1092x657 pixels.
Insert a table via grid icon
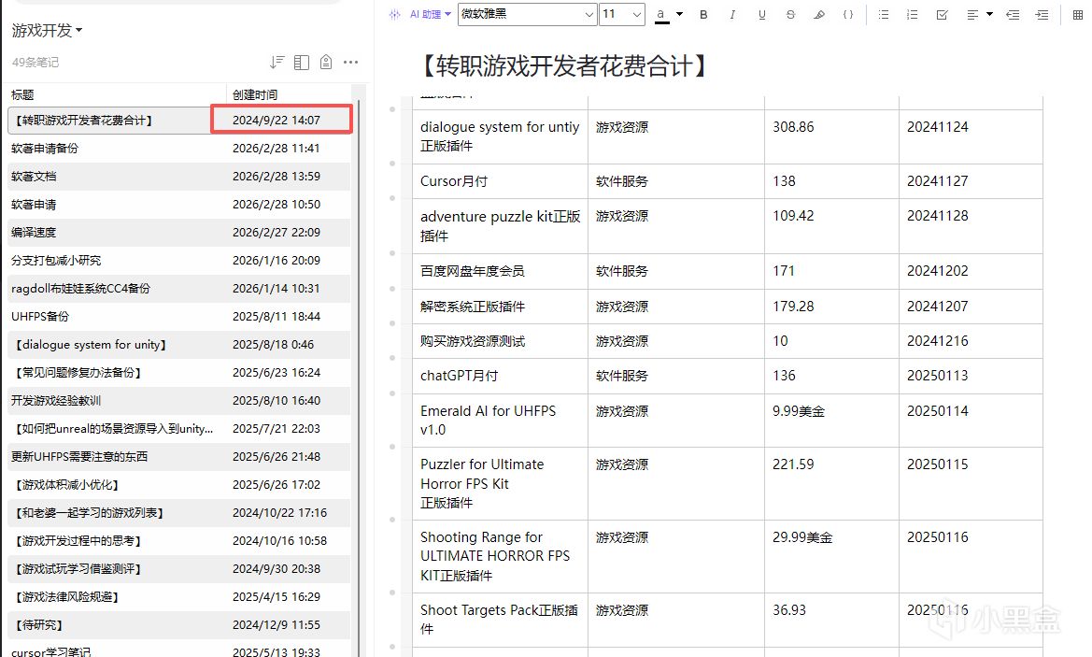coord(1078,14)
